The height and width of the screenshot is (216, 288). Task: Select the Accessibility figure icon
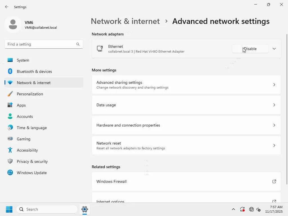click(10, 150)
